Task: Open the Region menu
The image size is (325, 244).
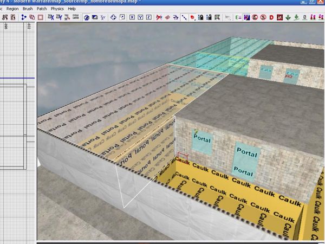Action: (12, 9)
